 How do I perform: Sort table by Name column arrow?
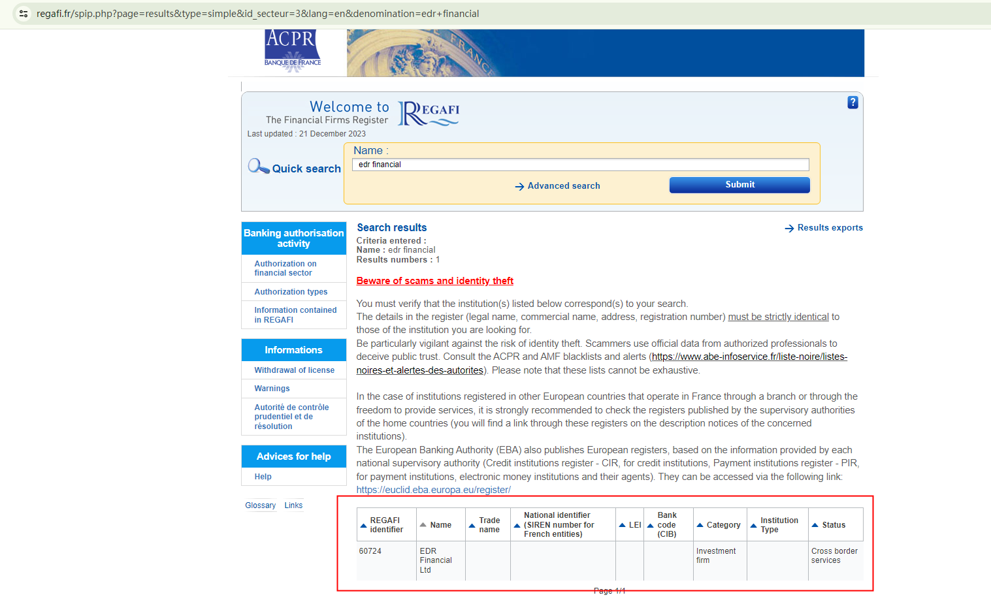[423, 525]
